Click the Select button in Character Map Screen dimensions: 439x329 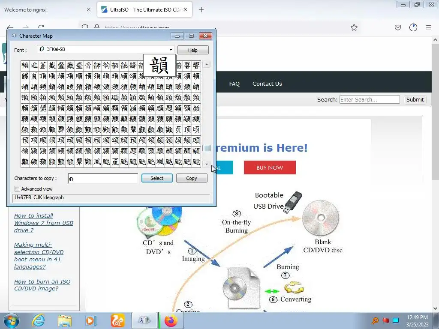click(x=157, y=178)
